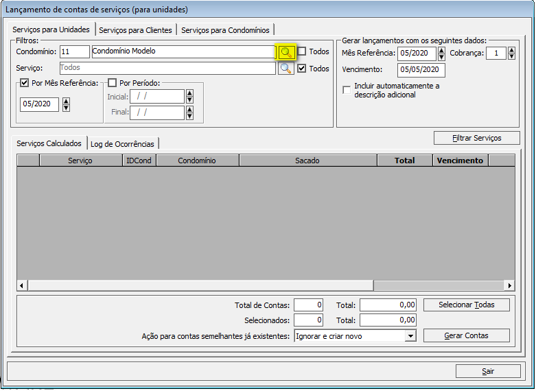Click the Cobrança value field
The height and width of the screenshot is (391, 536).
pos(496,54)
